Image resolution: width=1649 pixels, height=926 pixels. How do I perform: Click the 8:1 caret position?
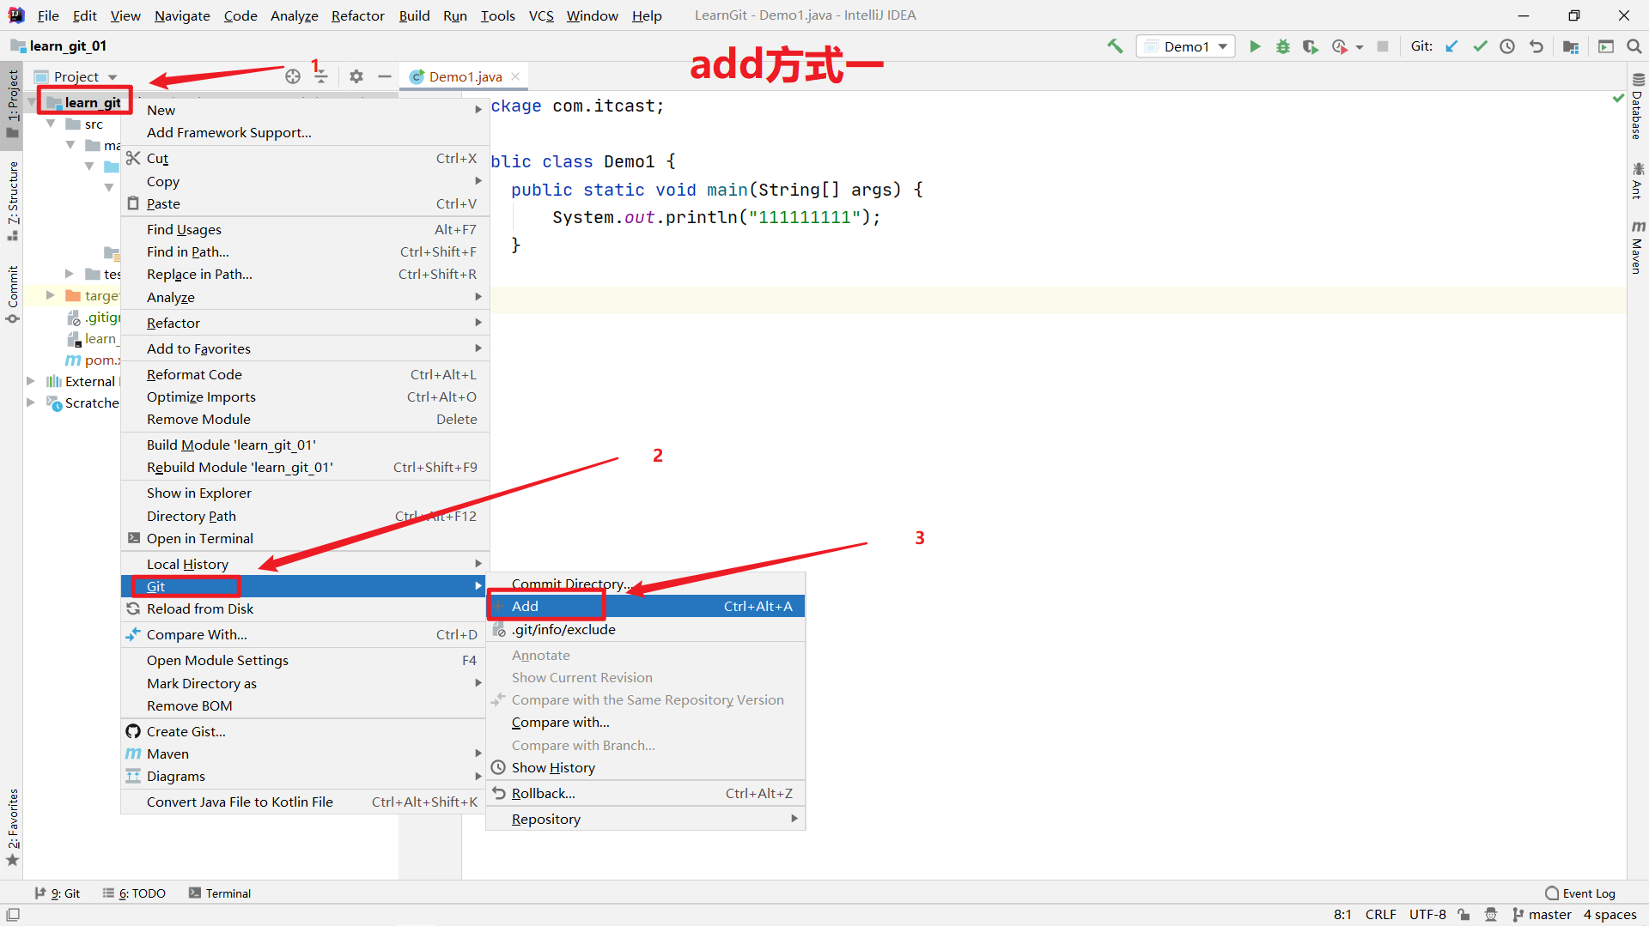tap(1342, 915)
